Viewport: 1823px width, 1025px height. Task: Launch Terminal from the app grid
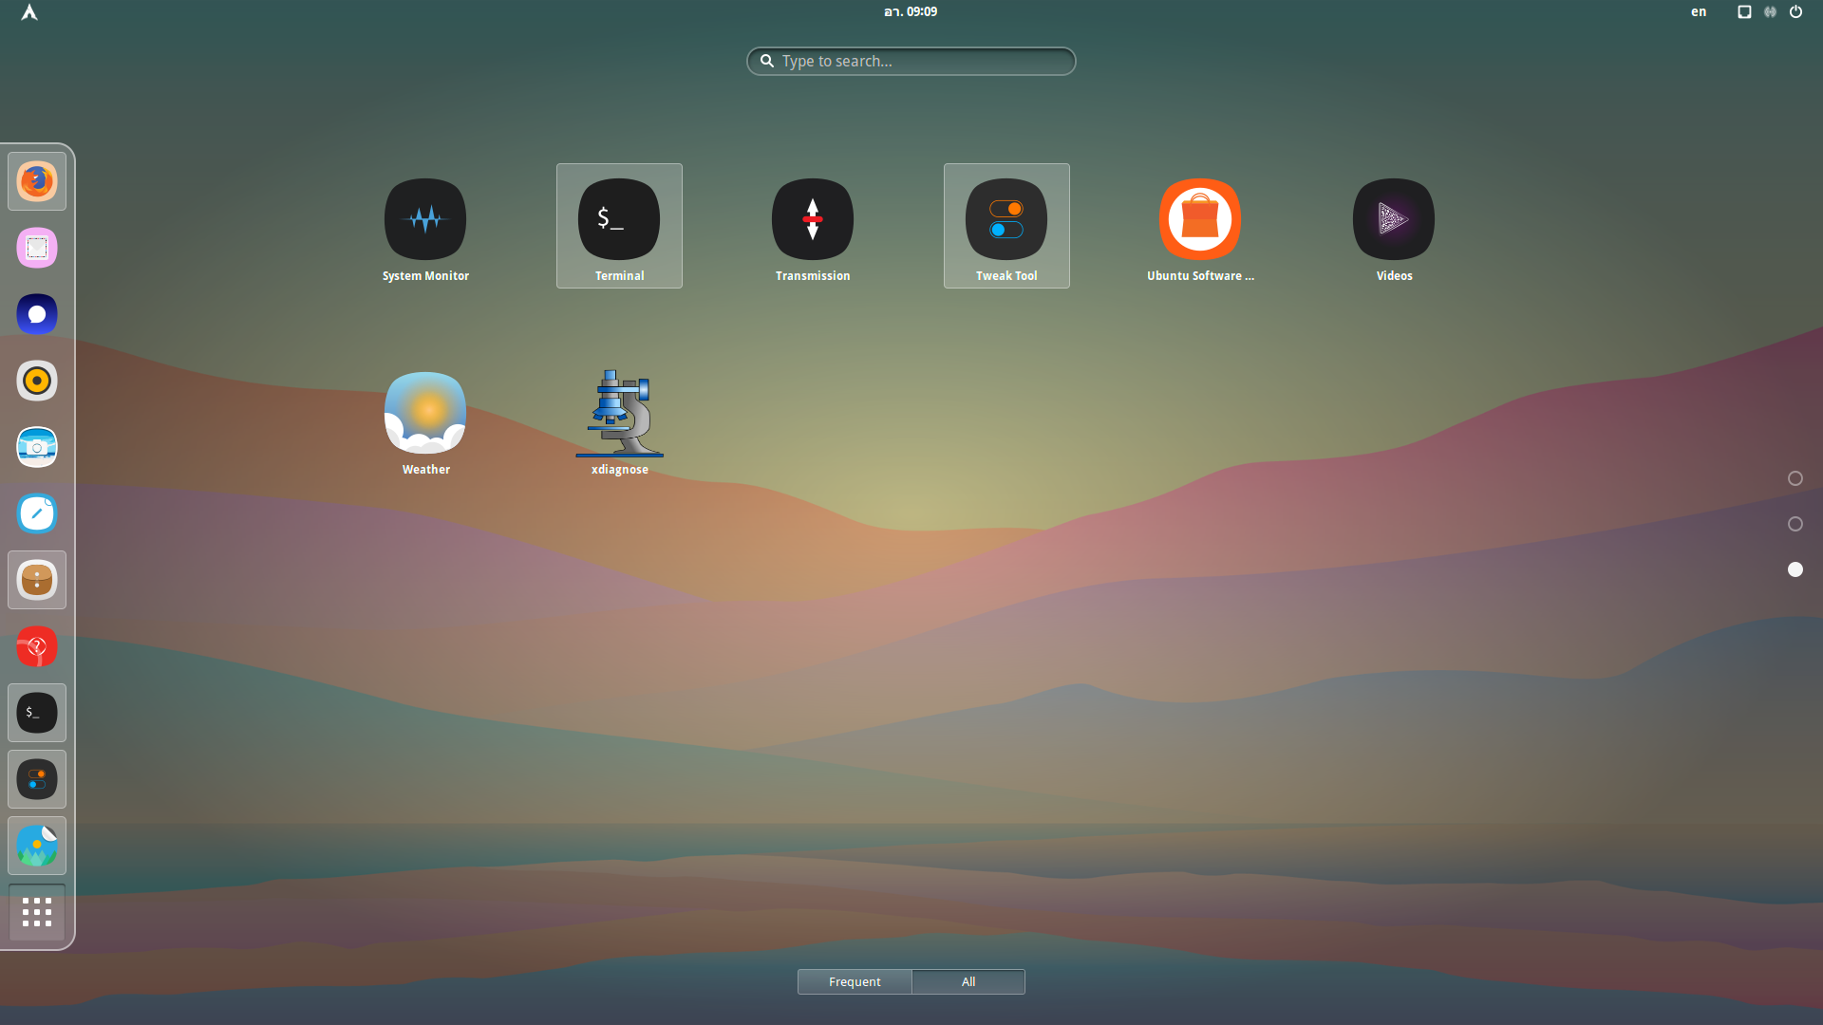click(618, 220)
